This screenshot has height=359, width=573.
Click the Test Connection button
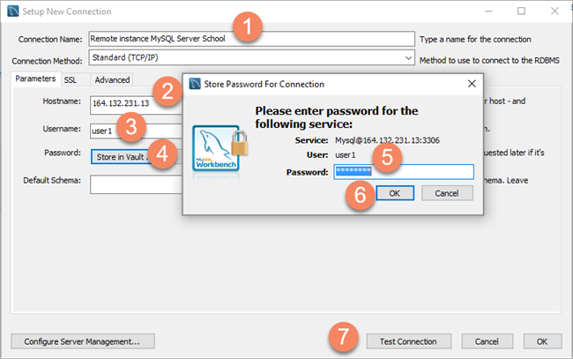[x=408, y=341]
